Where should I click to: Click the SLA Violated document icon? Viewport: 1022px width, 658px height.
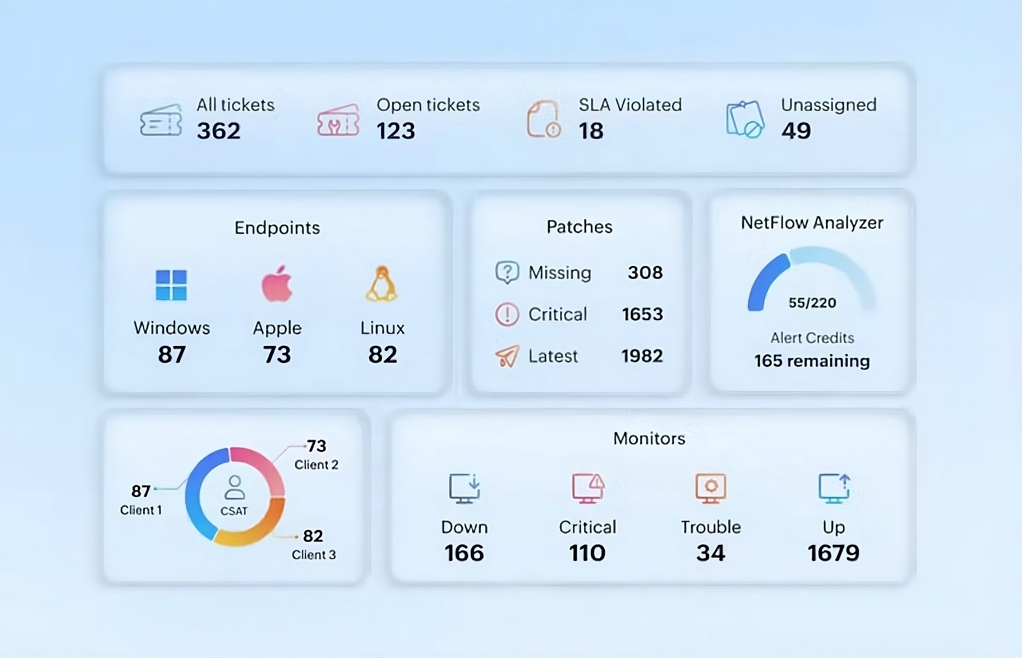point(543,119)
